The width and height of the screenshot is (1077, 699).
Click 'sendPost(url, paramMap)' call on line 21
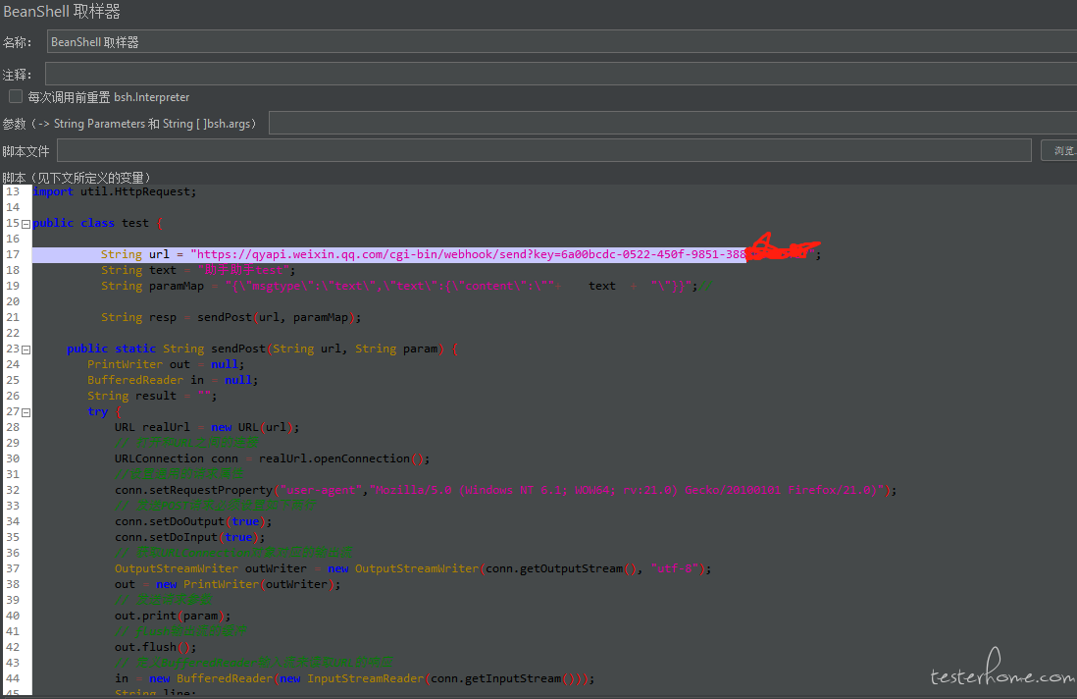point(277,317)
